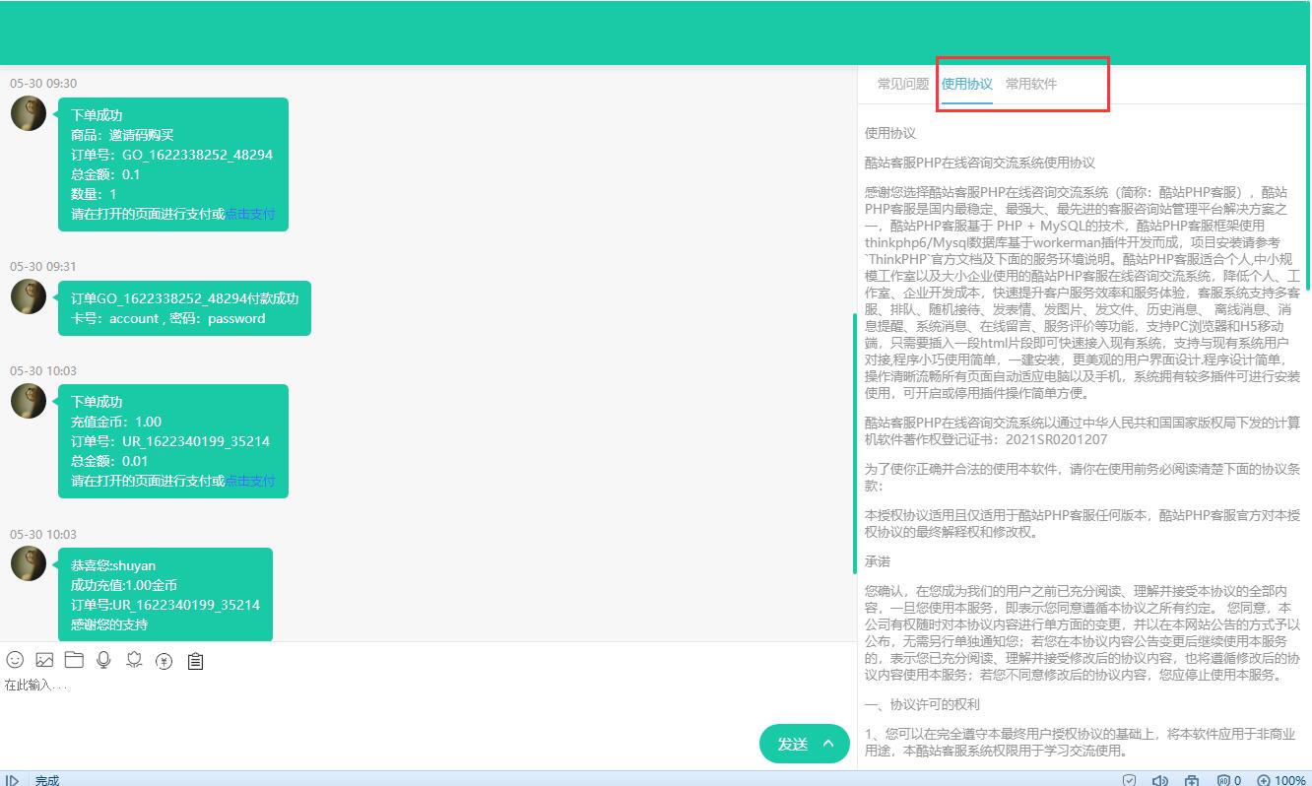The width and height of the screenshot is (1312, 786).
Task: Expand send options arrow beside 发送
Action: [829, 744]
